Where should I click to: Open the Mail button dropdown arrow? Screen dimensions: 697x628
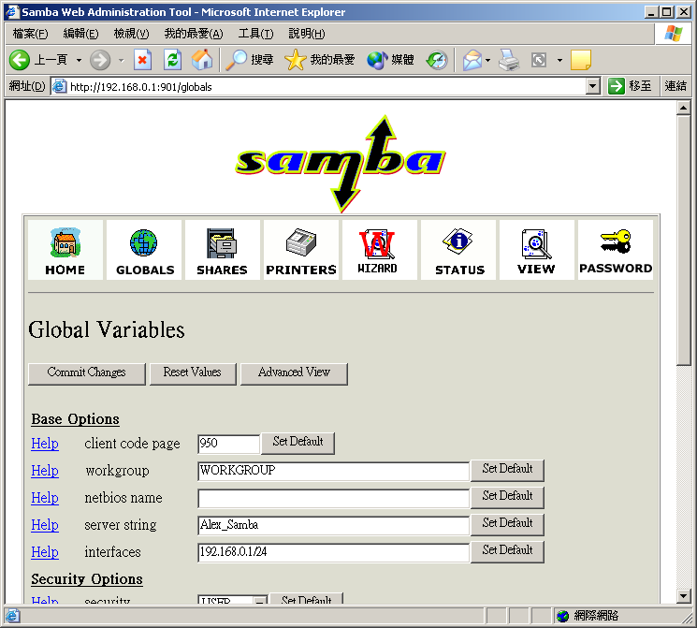(488, 60)
